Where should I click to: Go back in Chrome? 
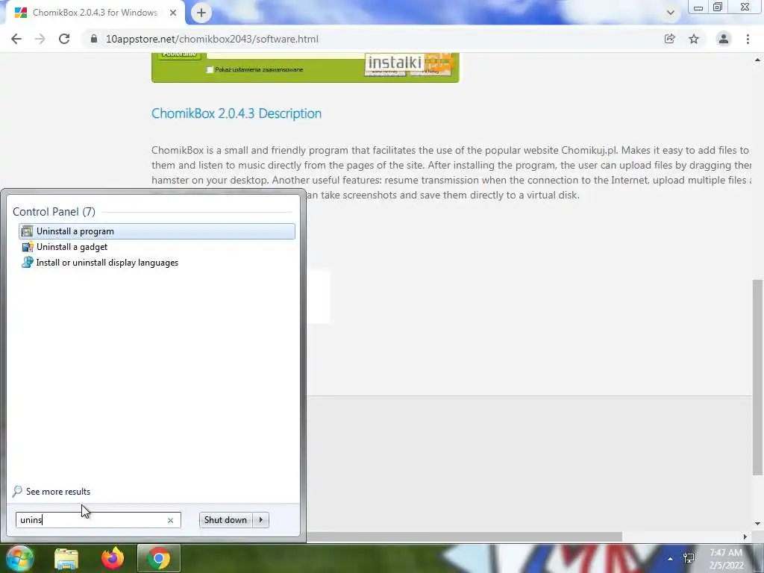pyautogui.click(x=16, y=39)
